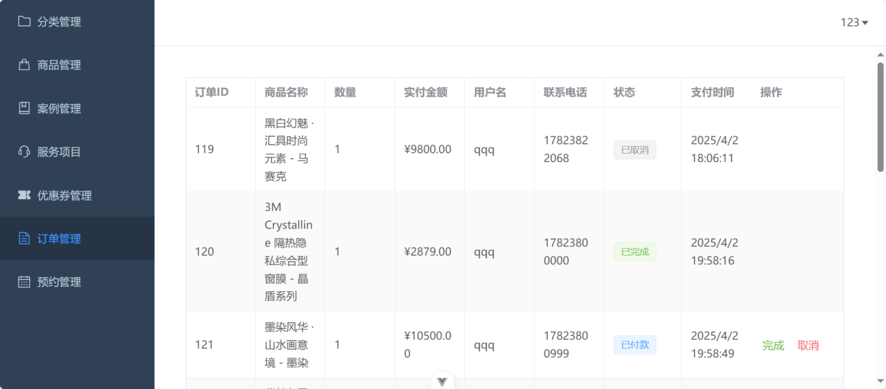This screenshot has width=886, height=389.
Task: Click phone number 17823800999
Action: click(566, 344)
